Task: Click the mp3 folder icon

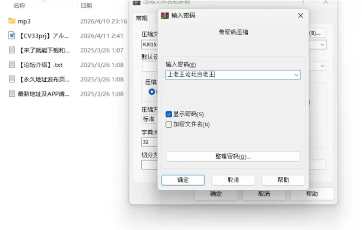Action: click(12, 21)
